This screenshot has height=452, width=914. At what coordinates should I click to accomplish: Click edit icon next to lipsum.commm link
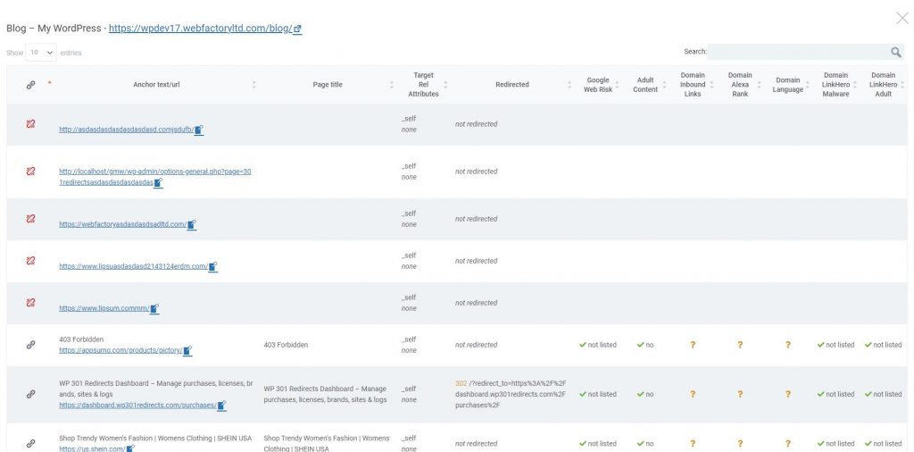(x=154, y=308)
